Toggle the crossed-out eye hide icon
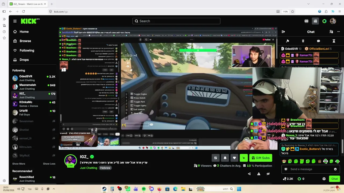344x193 pixels. coord(268,174)
